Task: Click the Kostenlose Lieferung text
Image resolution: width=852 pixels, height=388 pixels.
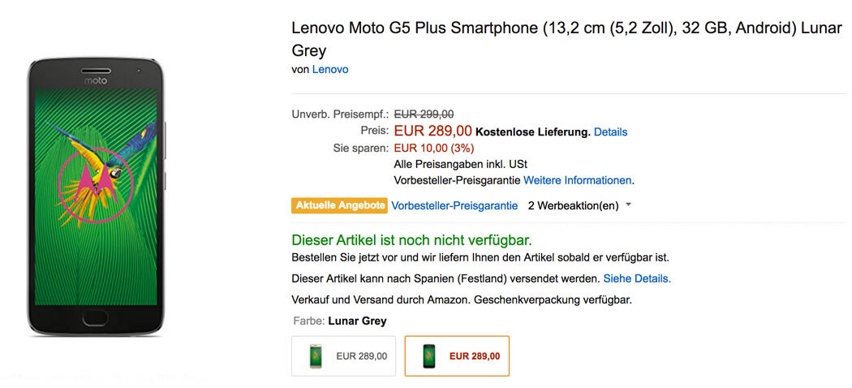Action: click(x=532, y=131)
